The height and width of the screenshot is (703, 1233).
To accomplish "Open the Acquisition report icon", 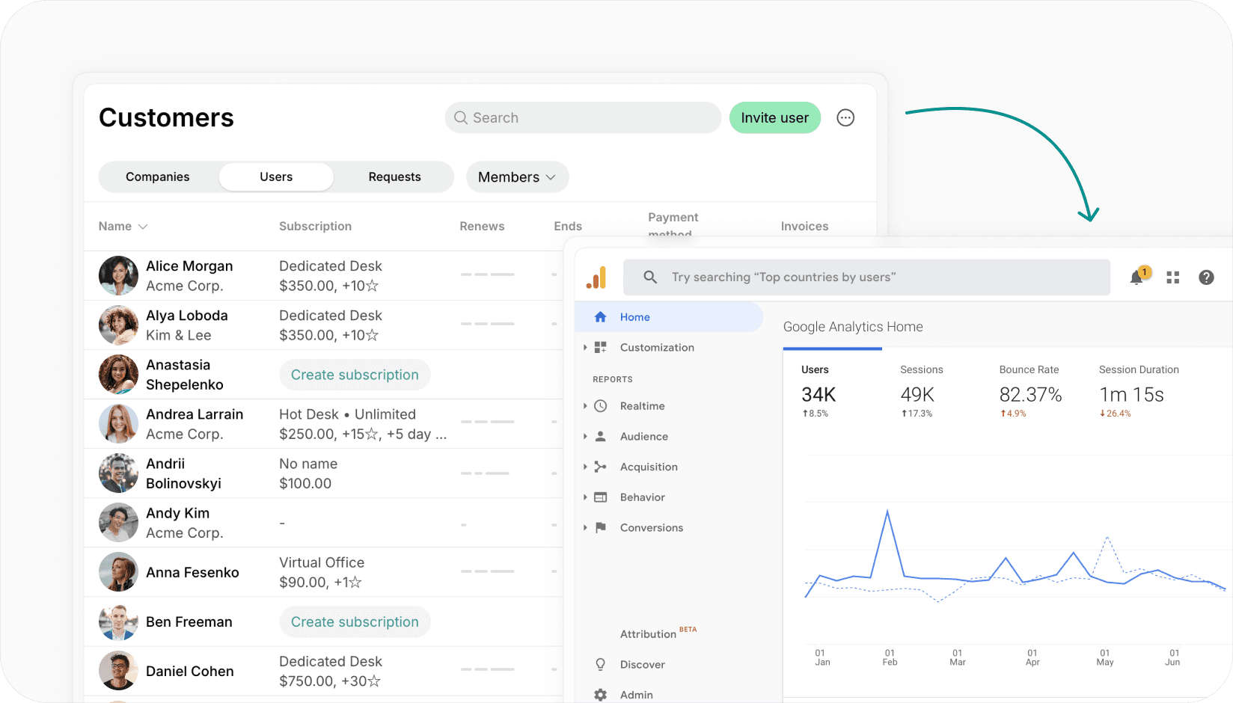I will (600, 466).
